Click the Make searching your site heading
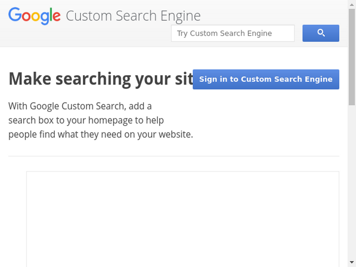356x267 pixels. (101, 79)
